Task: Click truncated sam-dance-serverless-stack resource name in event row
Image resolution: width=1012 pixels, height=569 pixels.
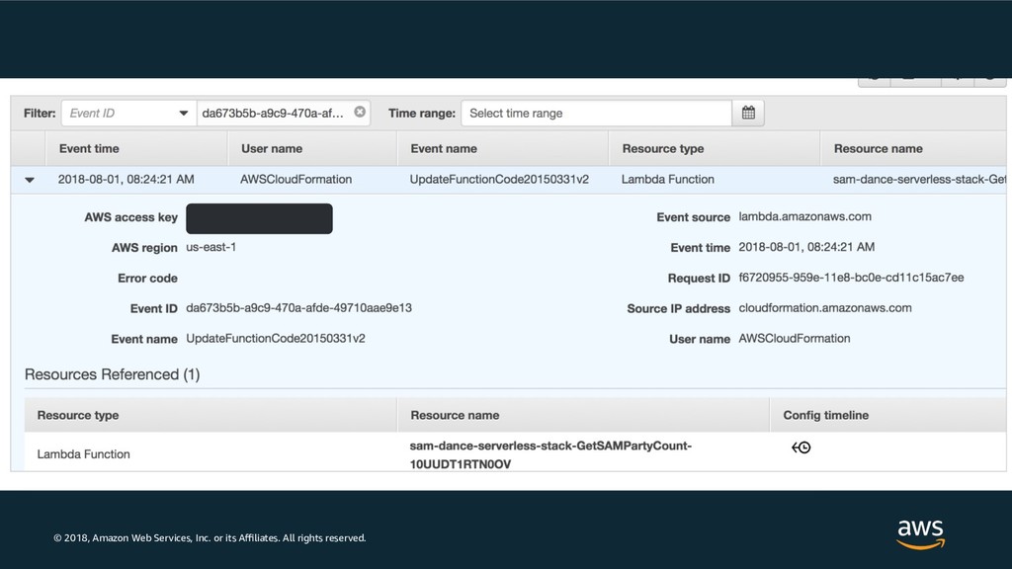Action: [919, 180]
